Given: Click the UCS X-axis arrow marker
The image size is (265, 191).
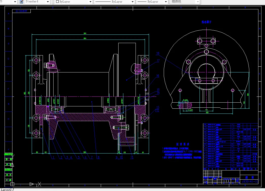Looking at the screenshot, I should (32, 184).
